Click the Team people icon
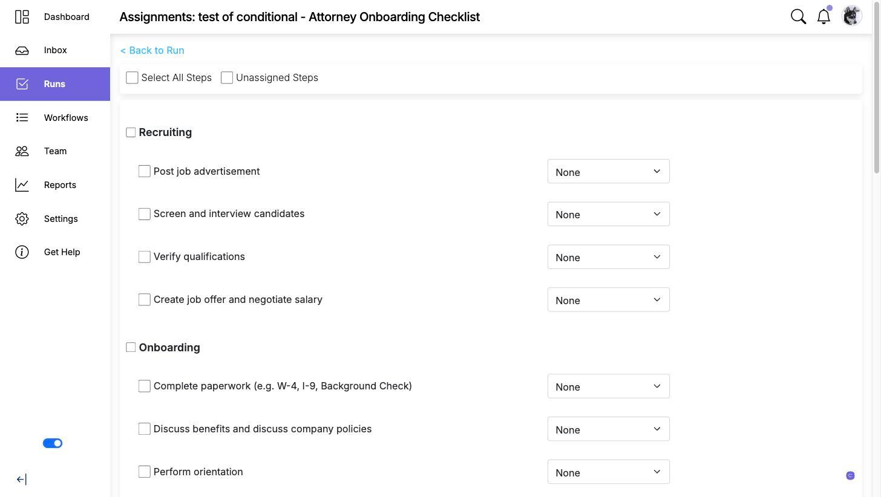The width and height of the screenshot is (881, 497). click(x=22, y=151)
